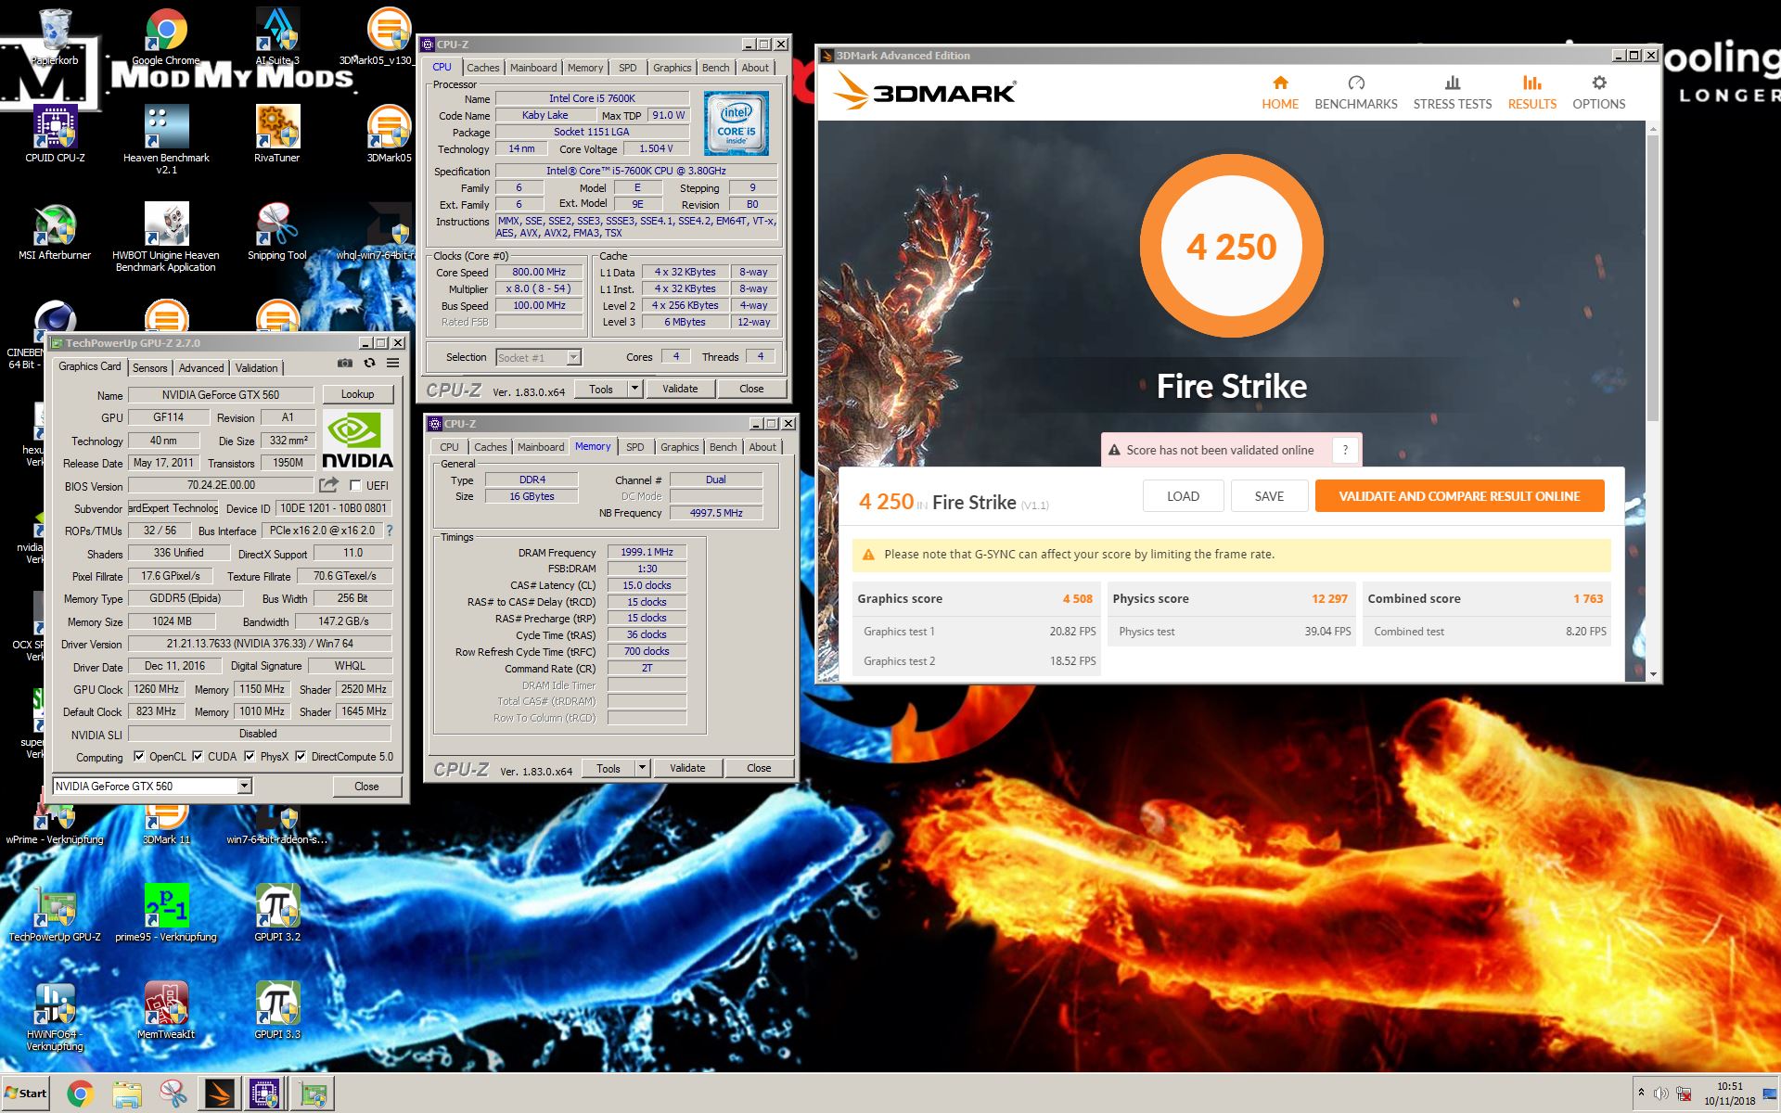Expand Tools dropdown arrow in lower CPU-Z
Viewport: 1781px width, 1113px height.
tap(643, 768)
